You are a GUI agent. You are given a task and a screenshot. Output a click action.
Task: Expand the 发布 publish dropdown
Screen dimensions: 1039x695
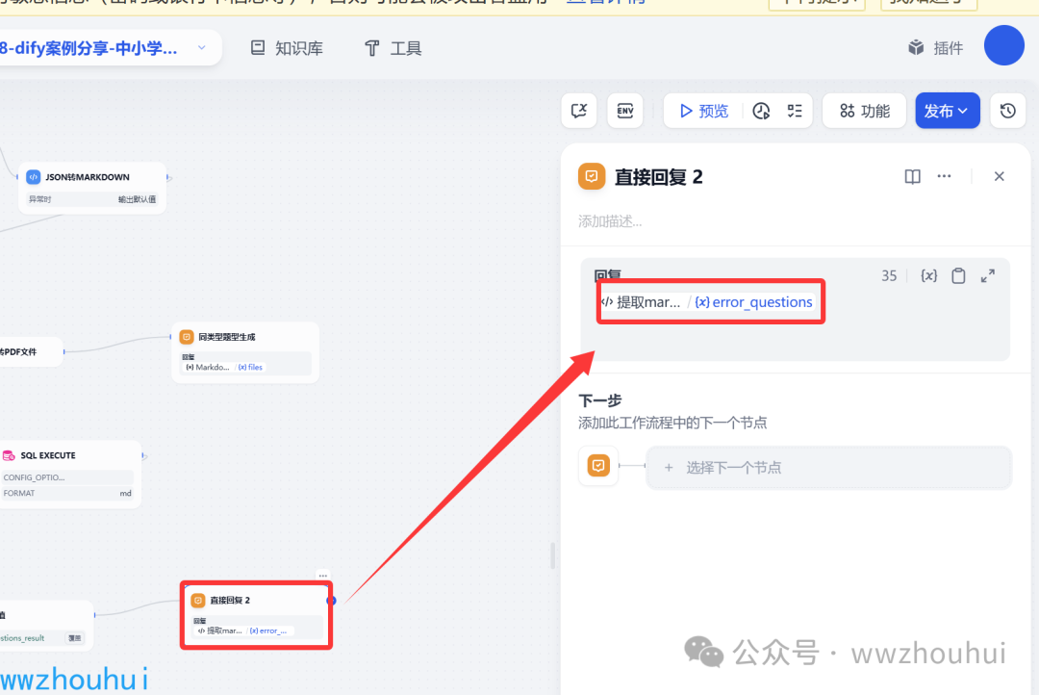tap(947, 111)
